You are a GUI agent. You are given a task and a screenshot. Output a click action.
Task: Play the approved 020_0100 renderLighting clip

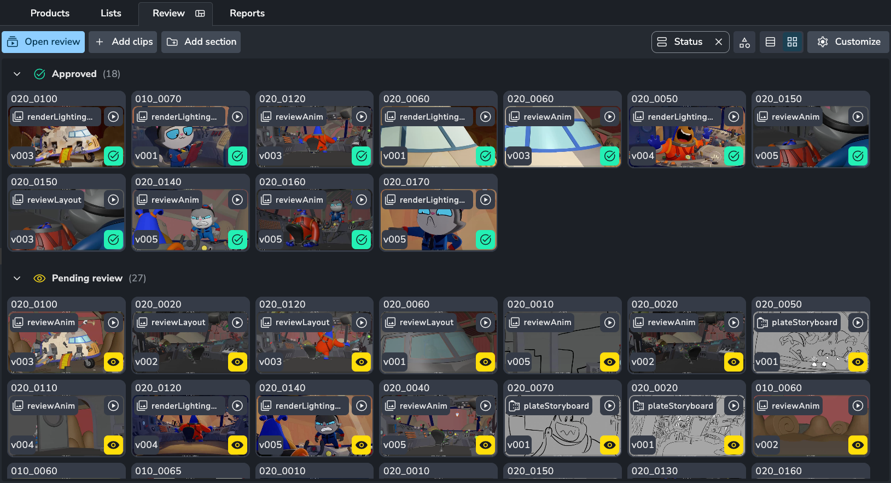click(x=113, y=116)
